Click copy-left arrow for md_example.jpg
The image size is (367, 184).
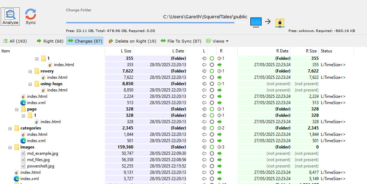point(204,153)
